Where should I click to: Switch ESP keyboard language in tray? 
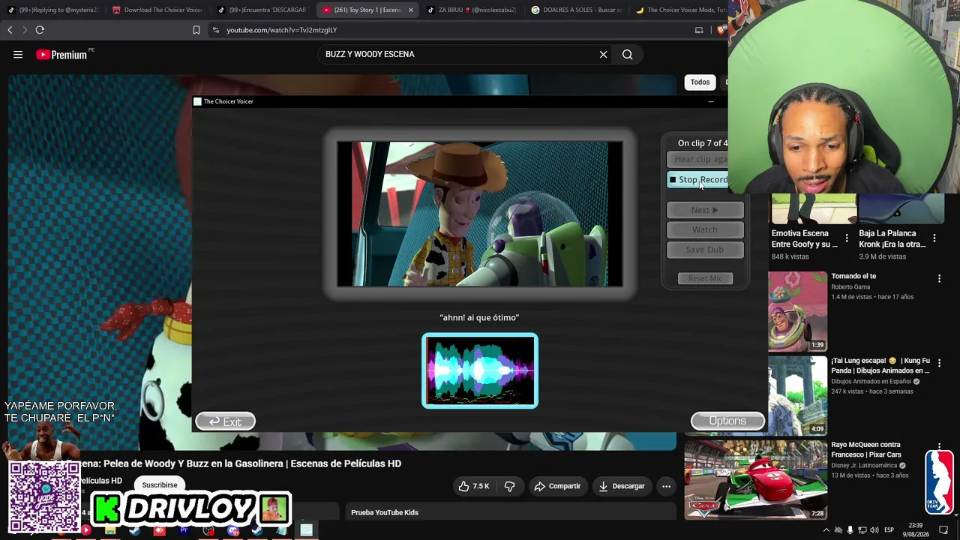point(889,530)
